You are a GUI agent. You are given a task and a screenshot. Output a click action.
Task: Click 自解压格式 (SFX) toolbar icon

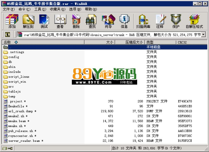[x=194, y=21]
